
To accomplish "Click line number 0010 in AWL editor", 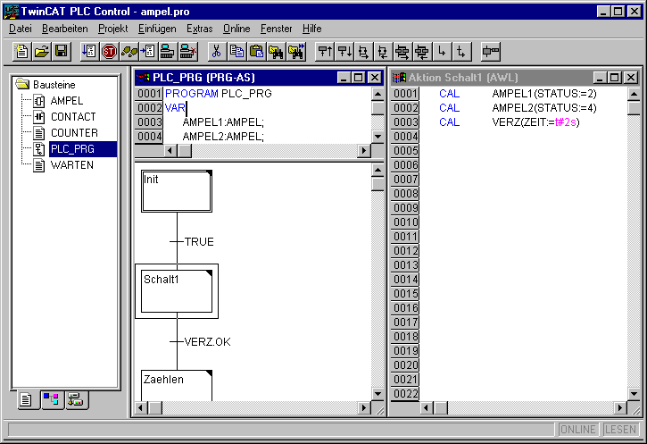I will 405,222.
